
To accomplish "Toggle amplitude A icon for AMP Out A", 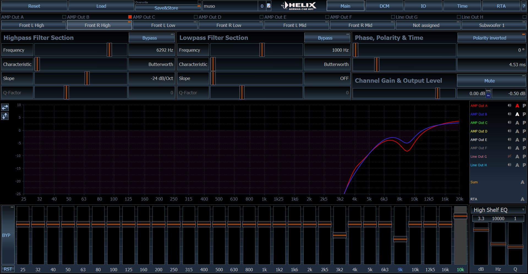I will pos(517,106).
